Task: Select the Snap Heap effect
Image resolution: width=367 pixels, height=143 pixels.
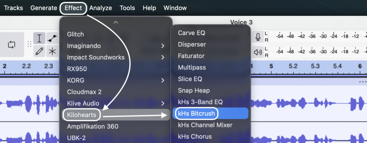Action: pyautogui.click(x=194, y=91)
